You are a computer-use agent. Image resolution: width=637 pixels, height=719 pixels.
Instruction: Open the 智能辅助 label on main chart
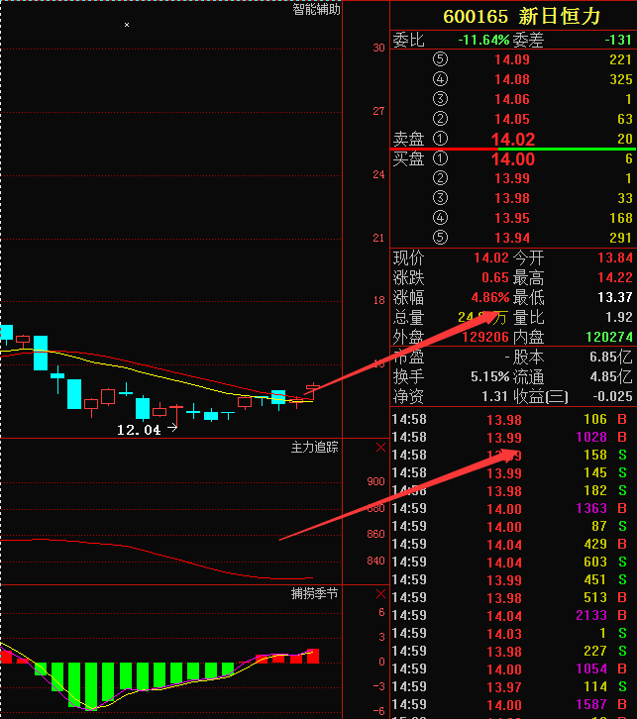(x=316, y=9)
